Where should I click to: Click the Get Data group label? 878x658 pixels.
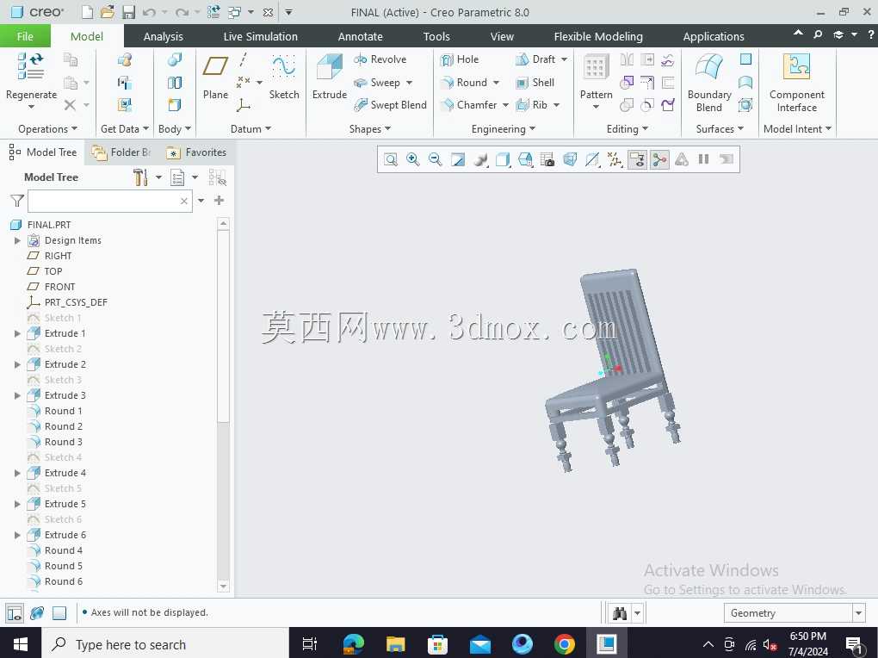(x=124, y=129)
